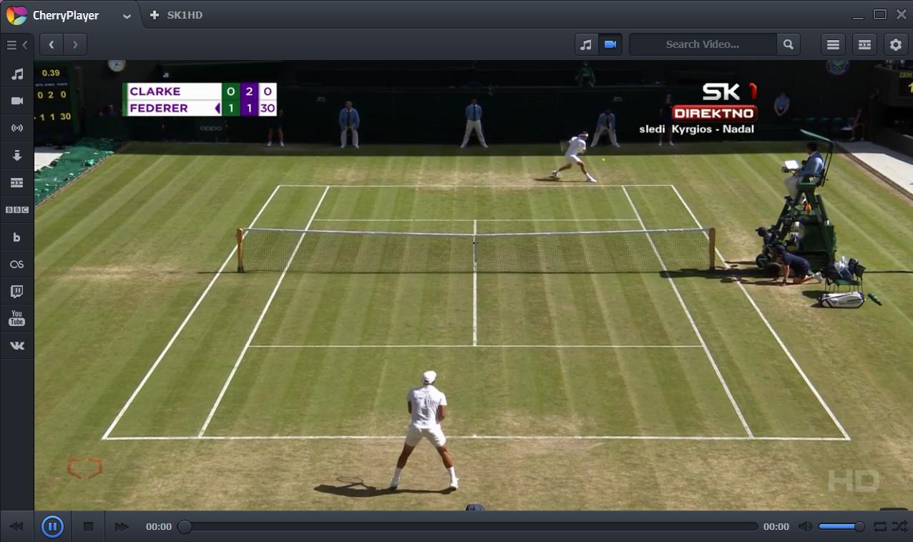Image resolution: width=913 pixels, height=542 pixels.
Task: Select the SK1HD tab
Action: pyautogui.click(x=184, y=15)
